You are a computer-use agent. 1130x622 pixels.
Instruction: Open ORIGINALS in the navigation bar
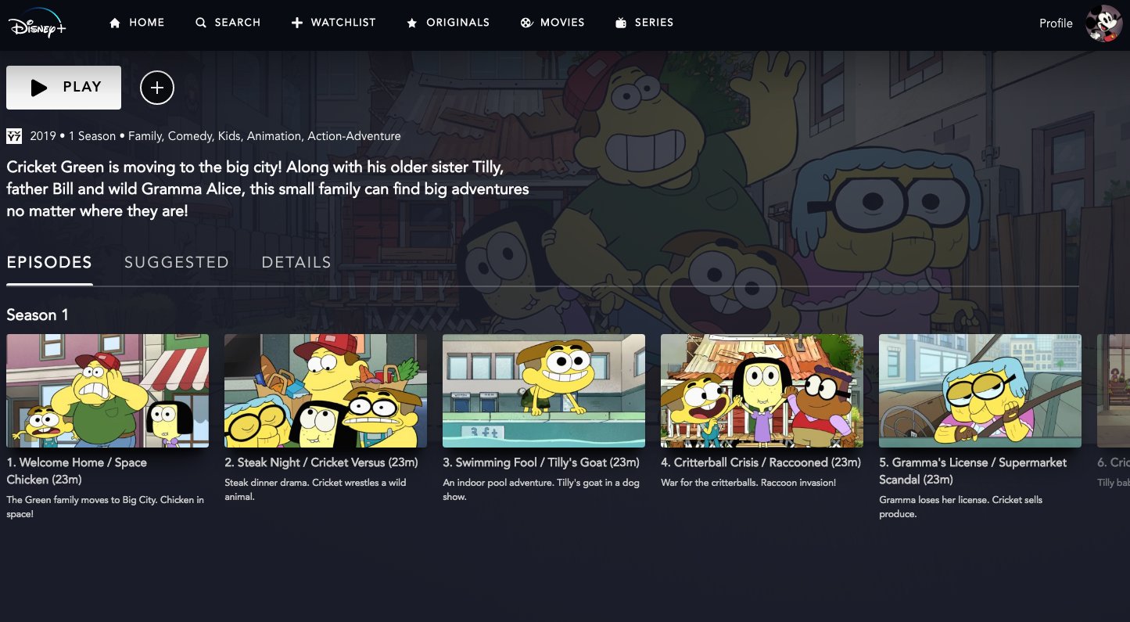tap(458, 23)
